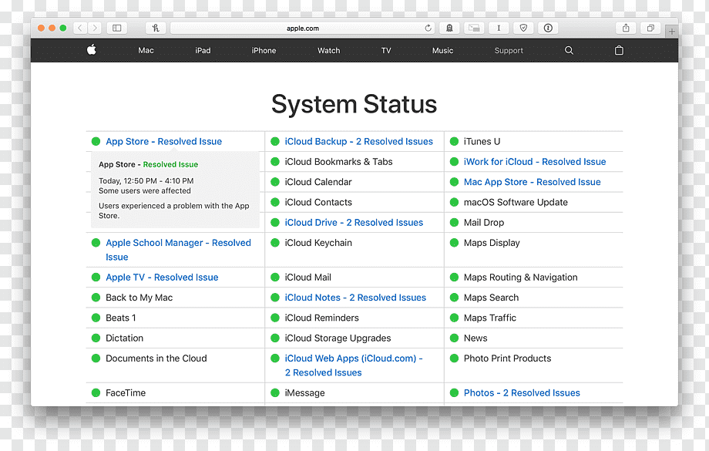Click the Honey extension icon
This screenshot has height=451, width=709.
pos(156,28)
